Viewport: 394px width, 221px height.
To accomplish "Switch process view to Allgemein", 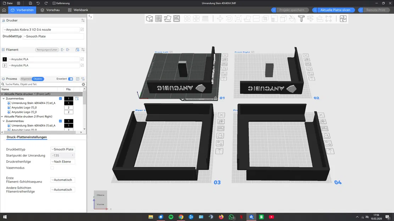I will coord(26,79).
